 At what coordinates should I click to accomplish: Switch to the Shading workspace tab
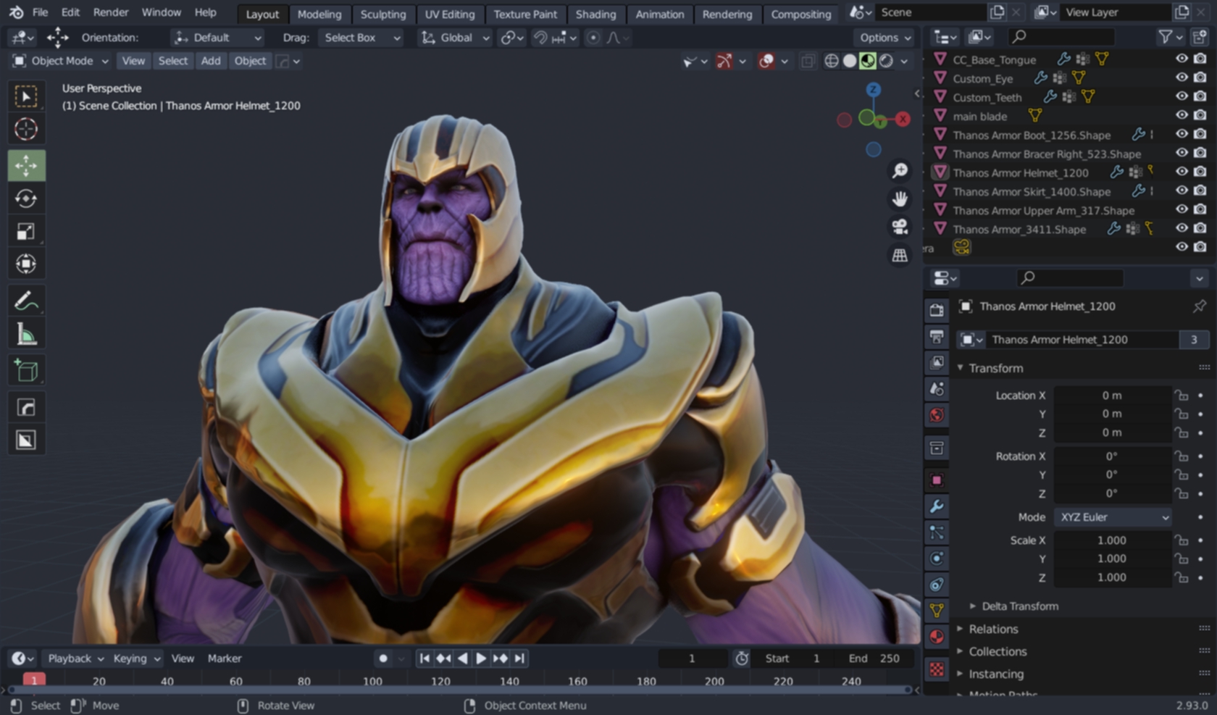click(x=595, y=14)
